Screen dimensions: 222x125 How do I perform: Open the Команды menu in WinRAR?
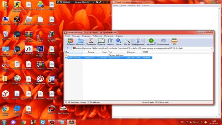[76, 36]
